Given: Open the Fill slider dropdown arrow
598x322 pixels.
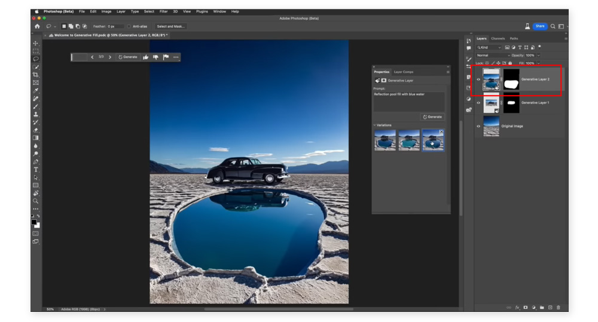Looking at the screenshot, I should (x=539, y=63).
